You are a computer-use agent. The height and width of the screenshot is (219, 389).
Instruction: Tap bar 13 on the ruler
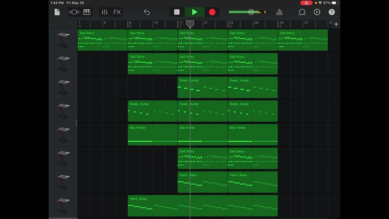click(156, 23)
